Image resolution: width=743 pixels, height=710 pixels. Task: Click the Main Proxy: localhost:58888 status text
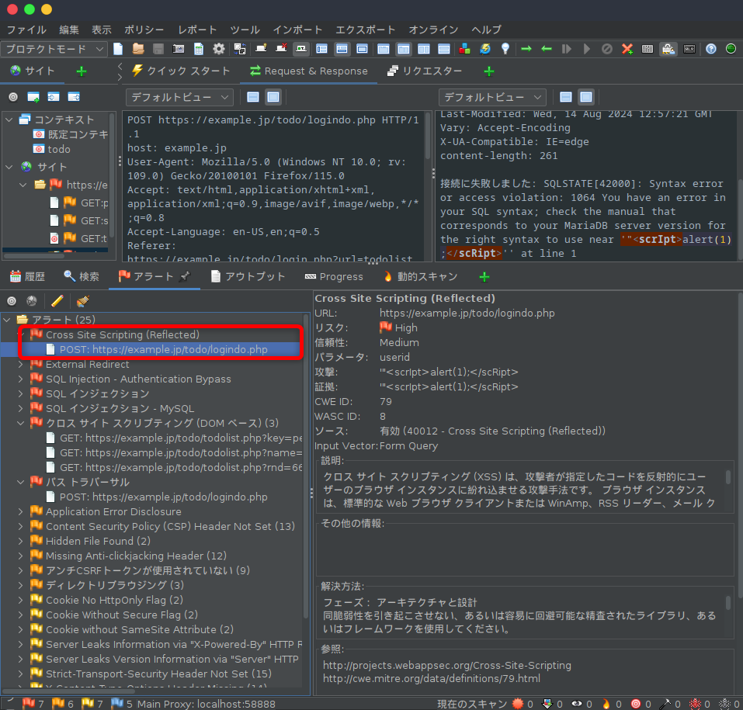tap(206, 704)
